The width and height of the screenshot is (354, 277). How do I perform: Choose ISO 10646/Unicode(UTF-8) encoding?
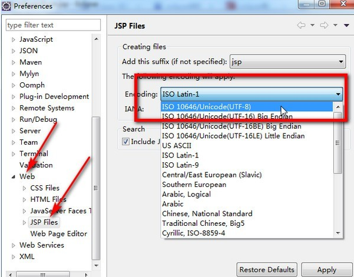pyautogui.click(x=247, y=106)
